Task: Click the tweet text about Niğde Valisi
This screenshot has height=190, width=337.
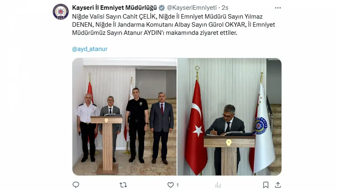Action: click(x=173, y=25)
